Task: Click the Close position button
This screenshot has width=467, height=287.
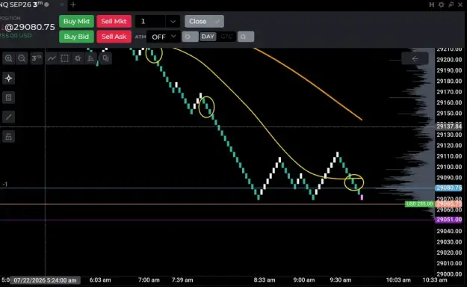Action: point(198,21)
